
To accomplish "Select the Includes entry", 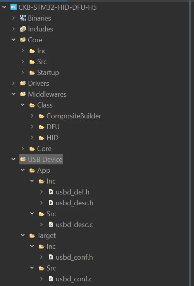I will (x=40, y=29).
